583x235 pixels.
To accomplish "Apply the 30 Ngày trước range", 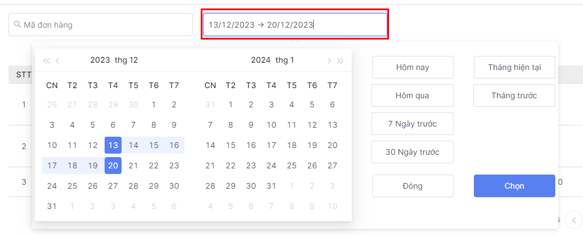I will (412, 152).
